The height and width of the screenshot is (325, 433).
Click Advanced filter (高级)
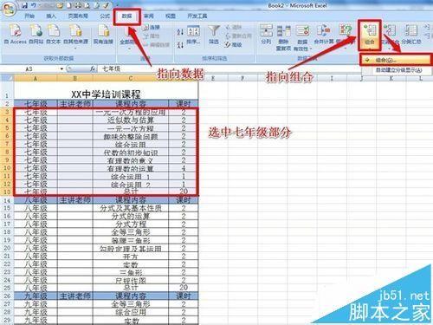coord(233,45)
